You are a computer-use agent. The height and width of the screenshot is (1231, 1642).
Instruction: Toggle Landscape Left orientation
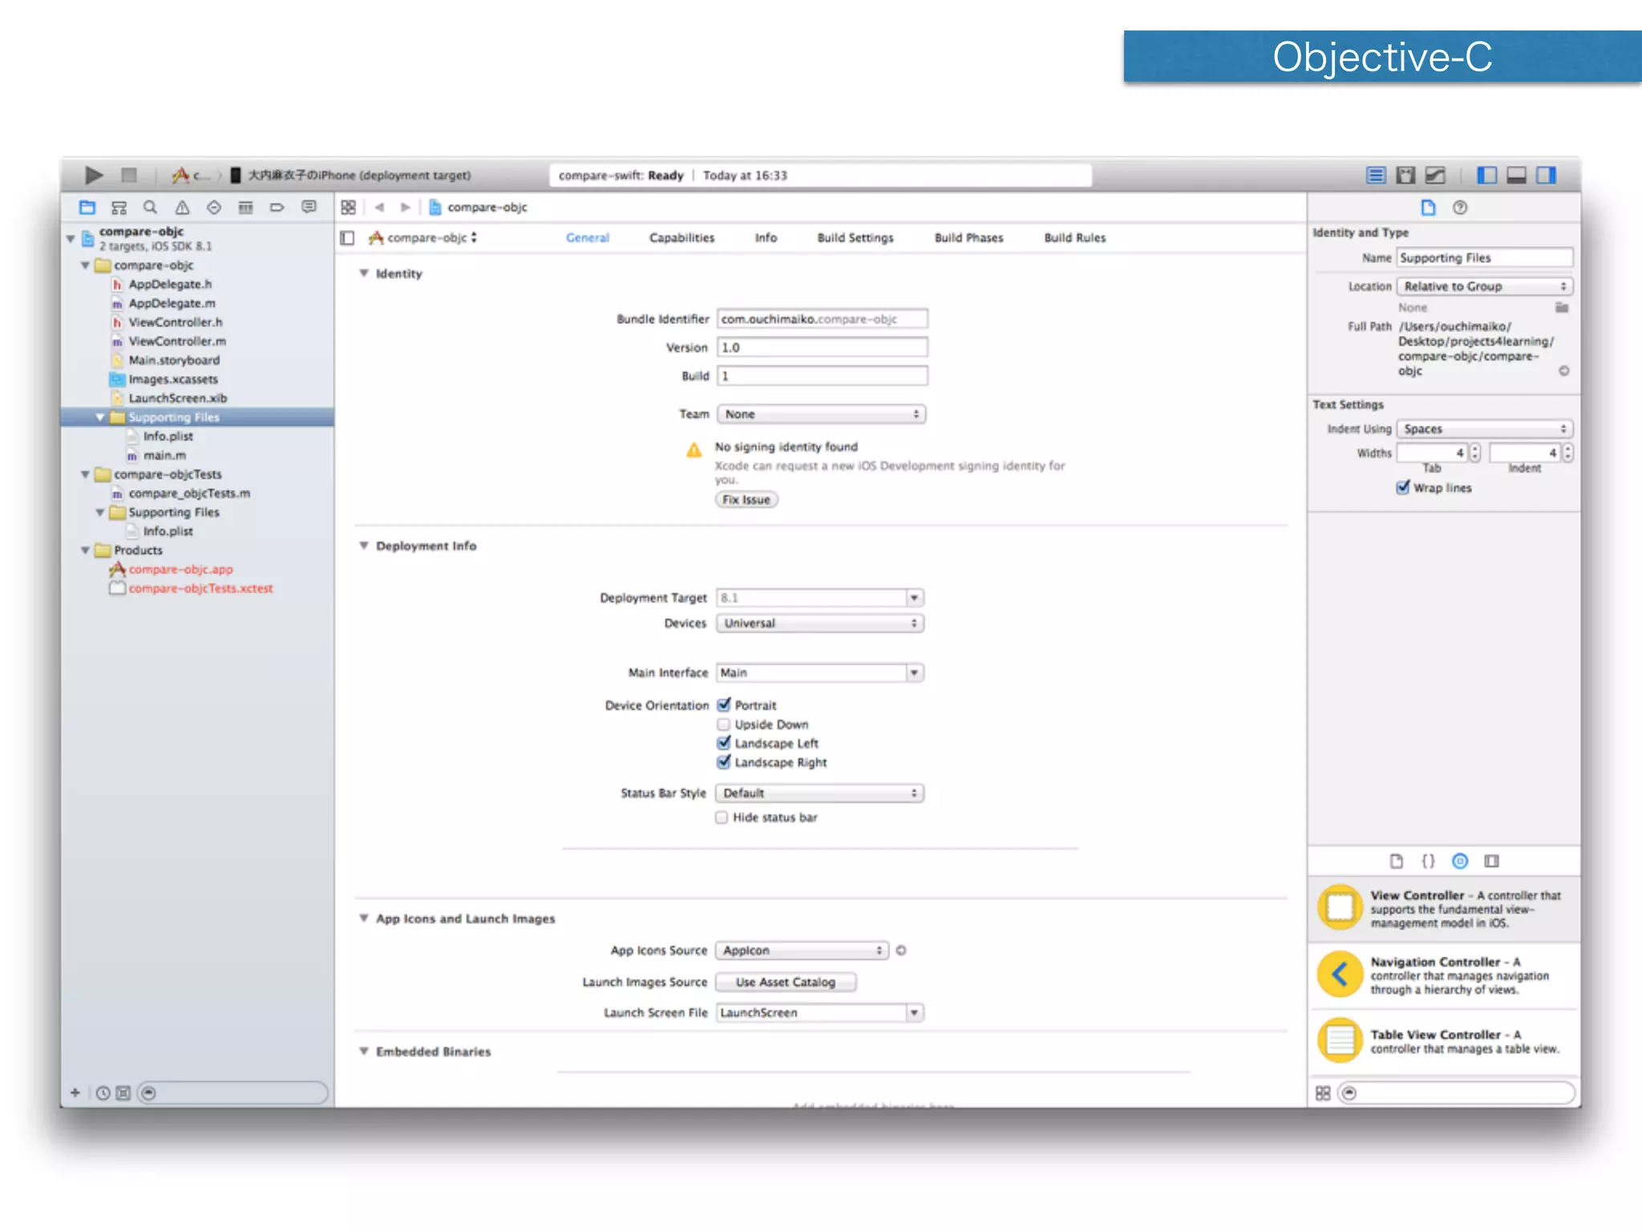pos(724,742)
